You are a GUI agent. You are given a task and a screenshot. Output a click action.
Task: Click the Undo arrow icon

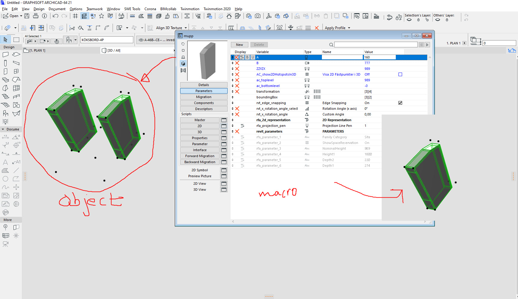[x=55, y=16]
